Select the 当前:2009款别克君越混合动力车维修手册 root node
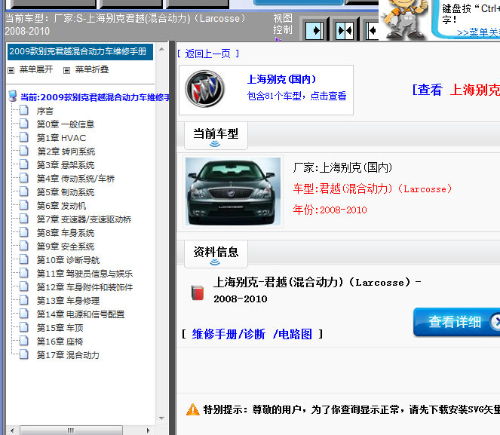The height and width of the screenshot is (435, 500). (95, 97)
